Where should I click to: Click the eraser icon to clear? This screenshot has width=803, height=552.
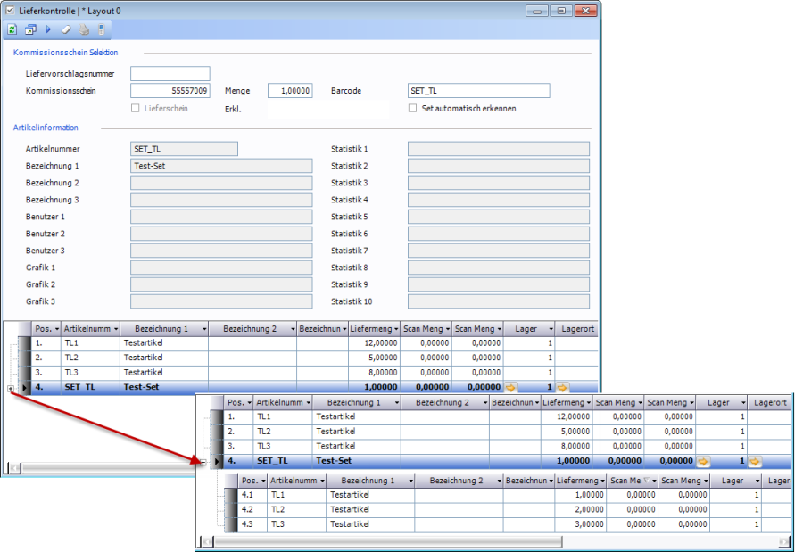[x=66, y=29]
